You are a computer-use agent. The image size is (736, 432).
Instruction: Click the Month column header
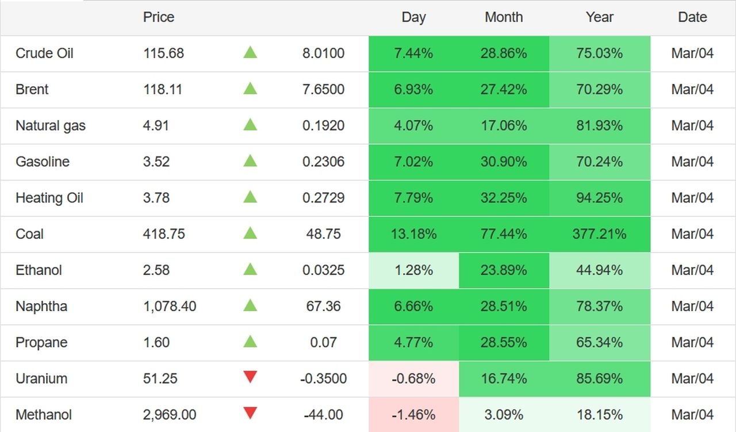click(x=504, y=17)
